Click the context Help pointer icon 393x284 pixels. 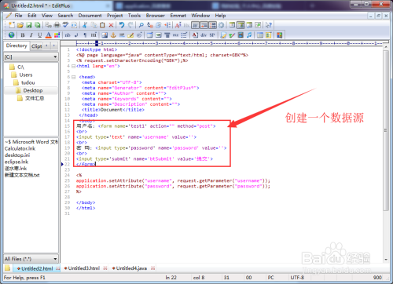[x=268, y=25]
